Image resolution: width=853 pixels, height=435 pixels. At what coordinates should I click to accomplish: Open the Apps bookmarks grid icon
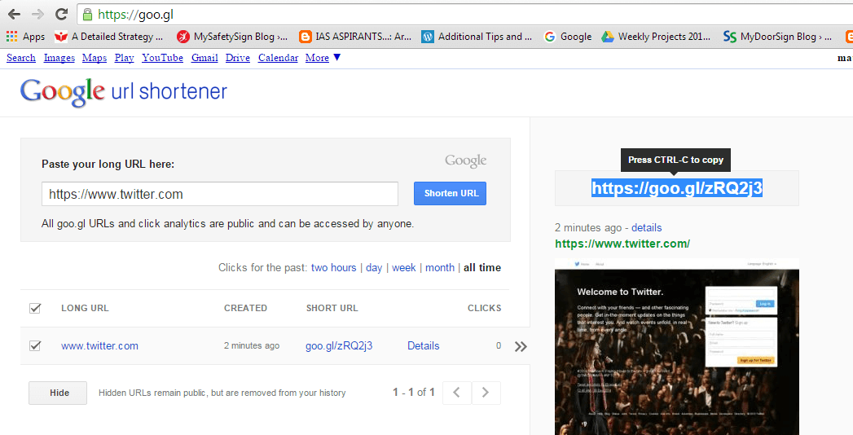tap(12, 37)
